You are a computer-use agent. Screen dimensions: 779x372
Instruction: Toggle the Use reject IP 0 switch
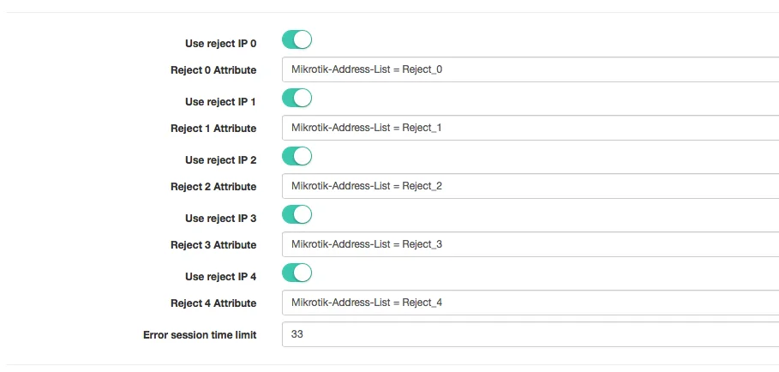tap(297, 39)
